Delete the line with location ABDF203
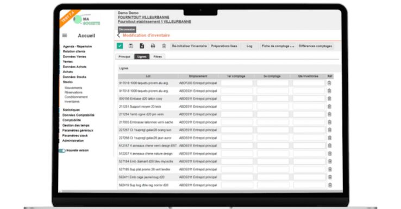 (329, 83)
